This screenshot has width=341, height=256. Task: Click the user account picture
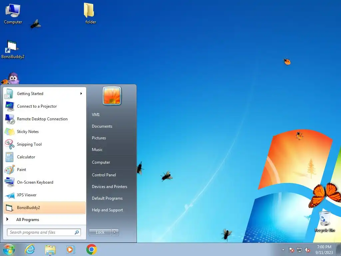coord(112,96)
